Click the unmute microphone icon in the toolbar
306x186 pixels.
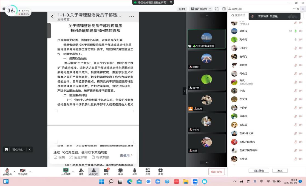pyautogui.click(x=7, y=171)
